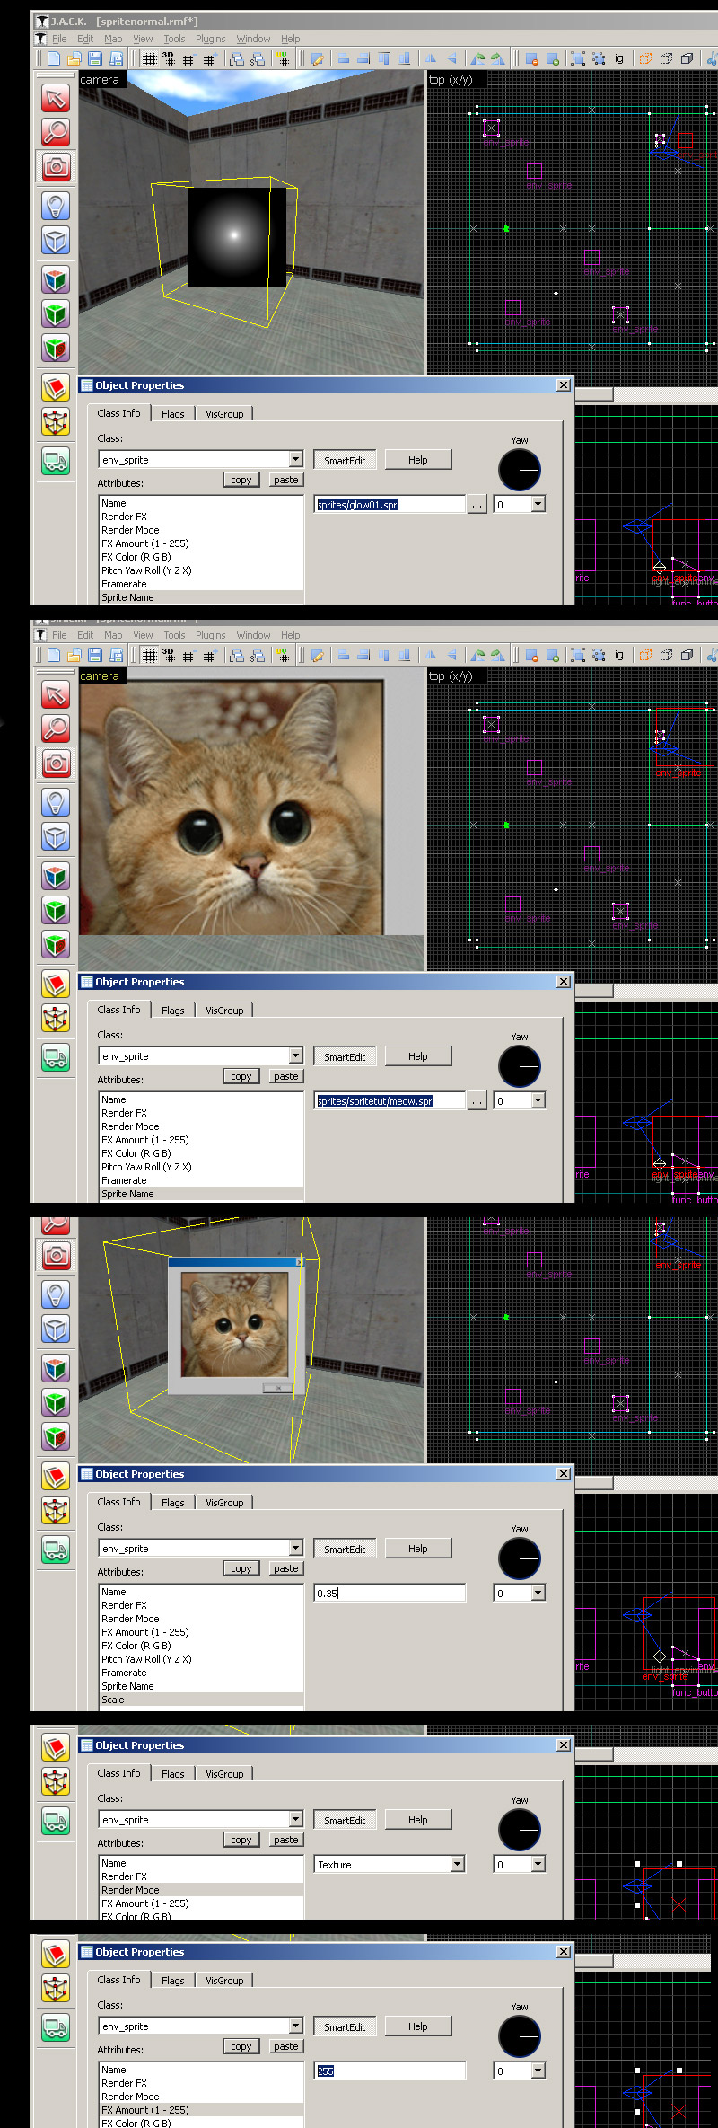Pick Block tool beside the cat close-up view
The image size is (718, 2128).
tap(56, 837)
